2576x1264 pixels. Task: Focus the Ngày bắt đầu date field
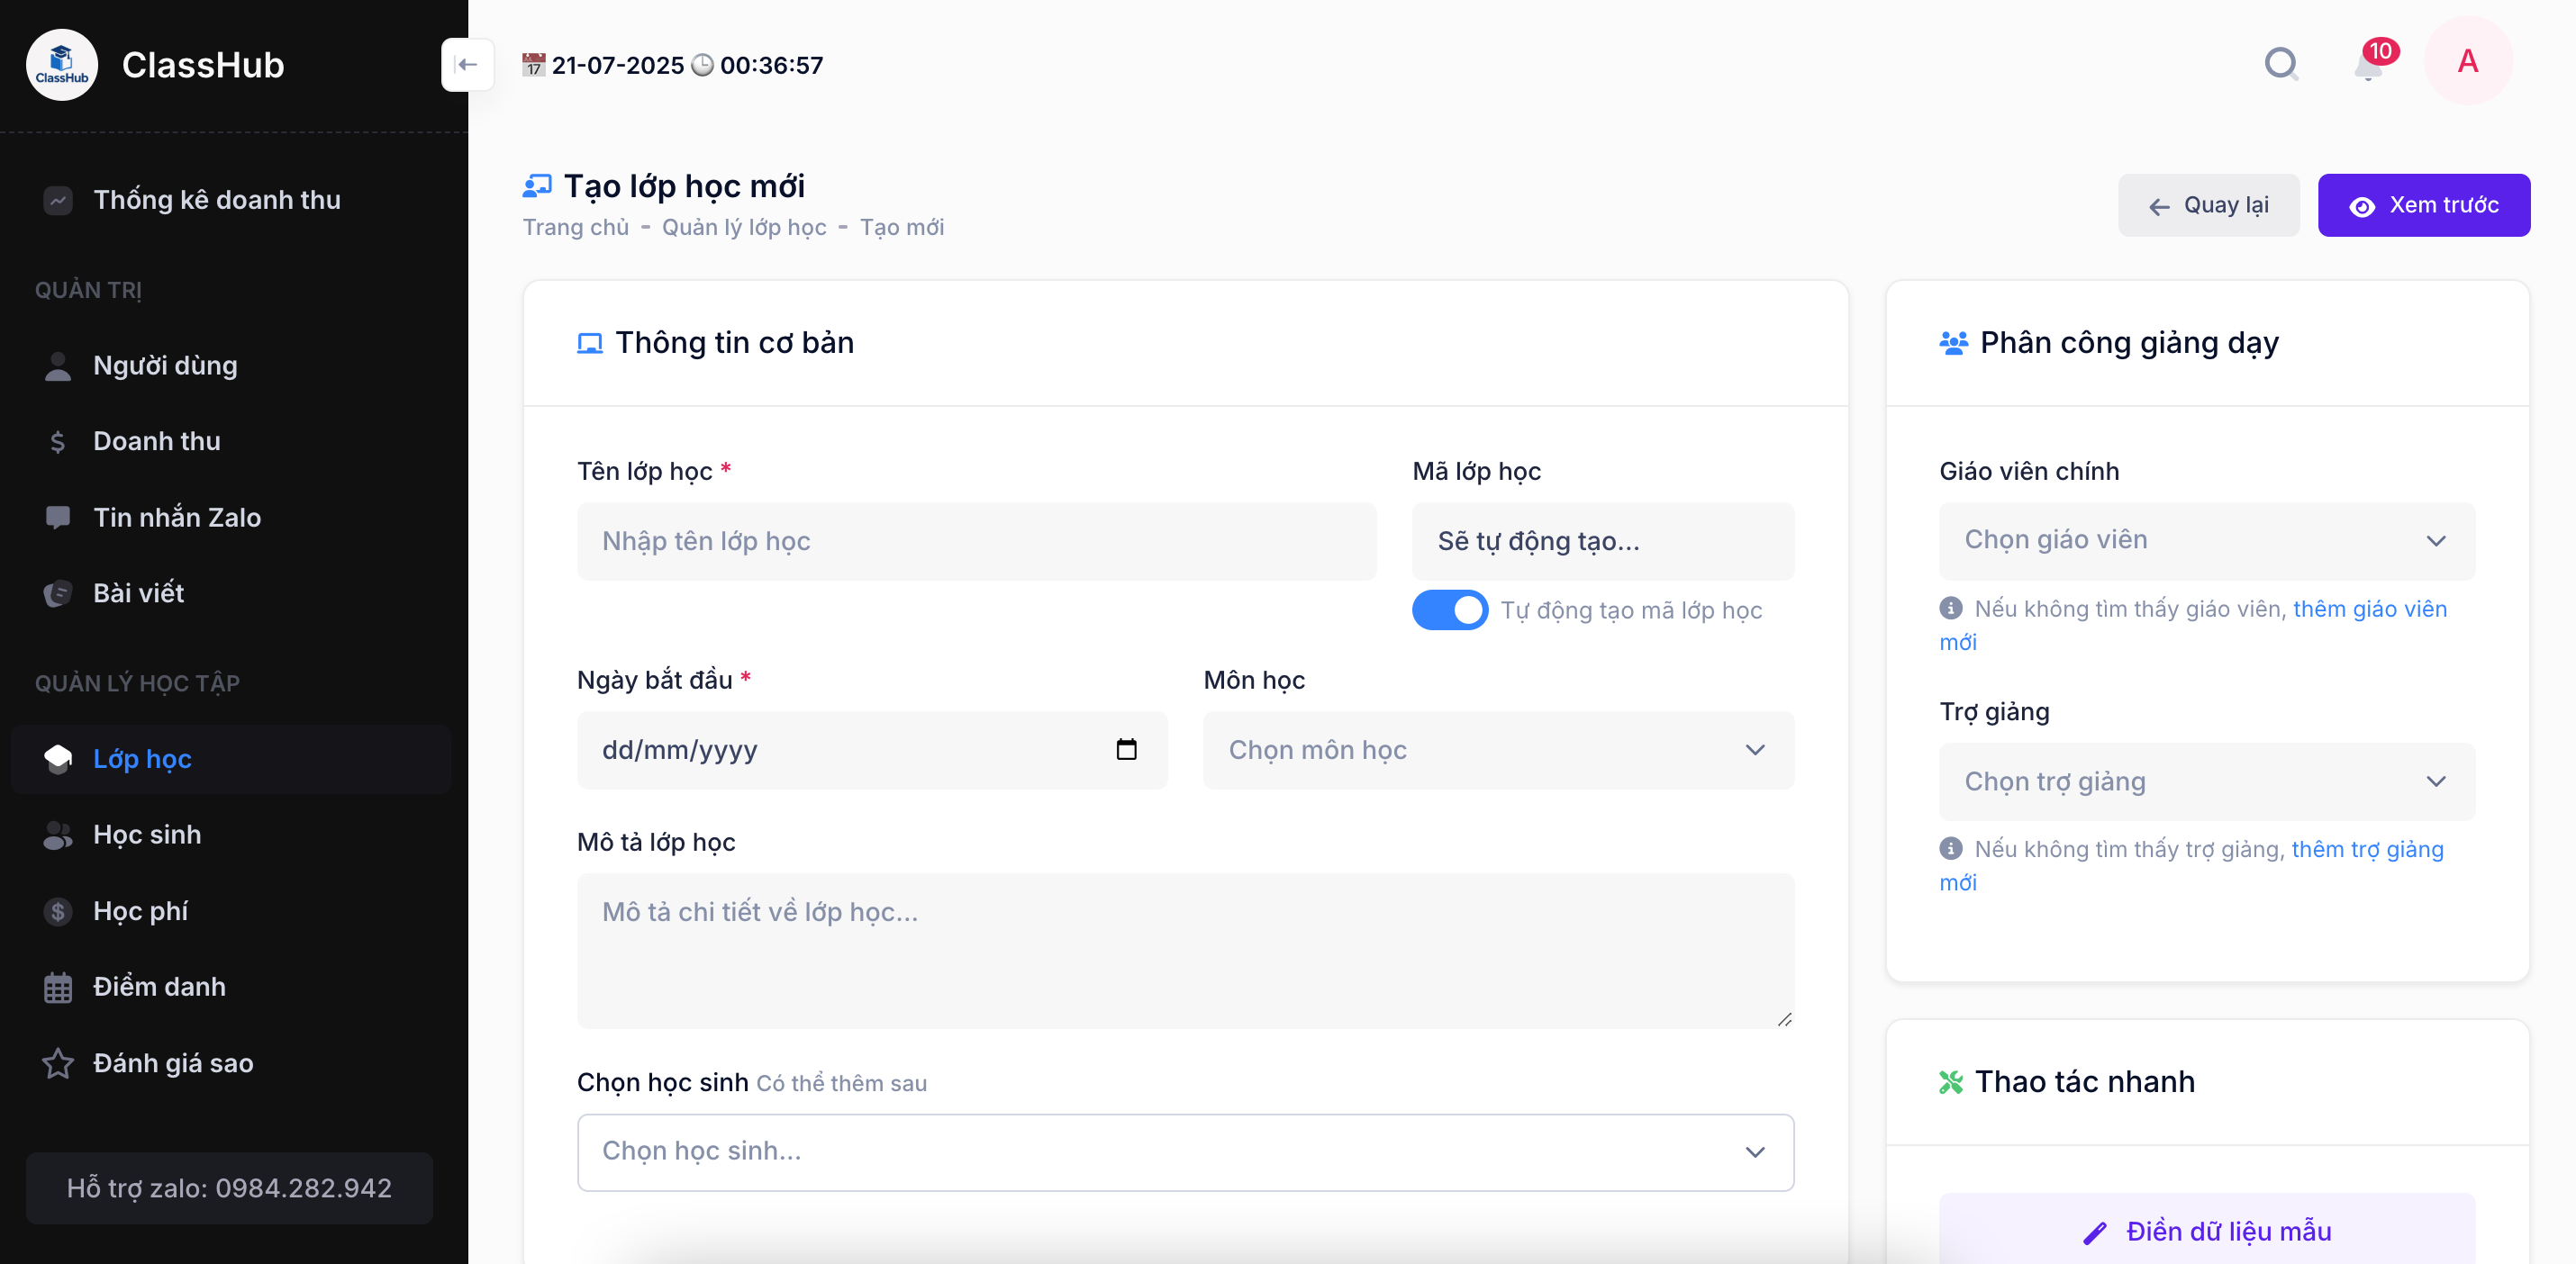click(872, 749)
